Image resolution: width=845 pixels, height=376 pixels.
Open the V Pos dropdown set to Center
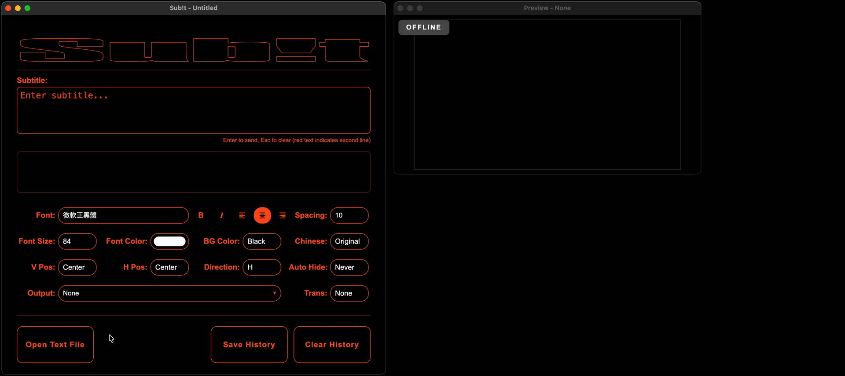(x=77, y=267)
